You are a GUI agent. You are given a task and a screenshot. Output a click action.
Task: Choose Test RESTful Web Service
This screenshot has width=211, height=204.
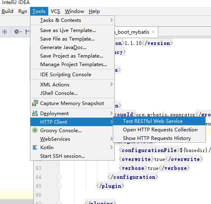click(x=159, y=121)
